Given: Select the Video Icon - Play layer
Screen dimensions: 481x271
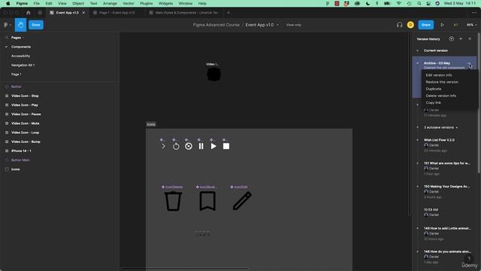Looking at the screenshot, I should (25, 105).
